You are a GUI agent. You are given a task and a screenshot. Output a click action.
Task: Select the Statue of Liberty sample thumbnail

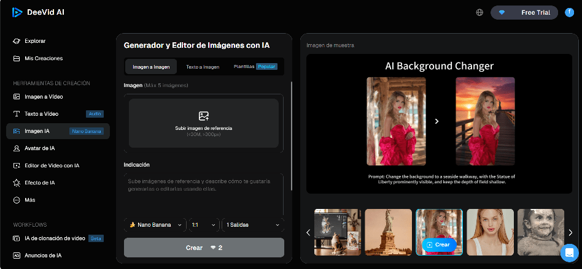[x=388, y=232]
